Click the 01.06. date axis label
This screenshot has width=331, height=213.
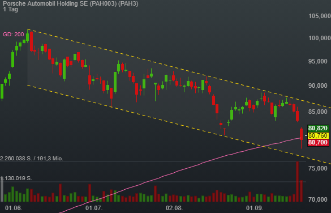pos(14,208)
